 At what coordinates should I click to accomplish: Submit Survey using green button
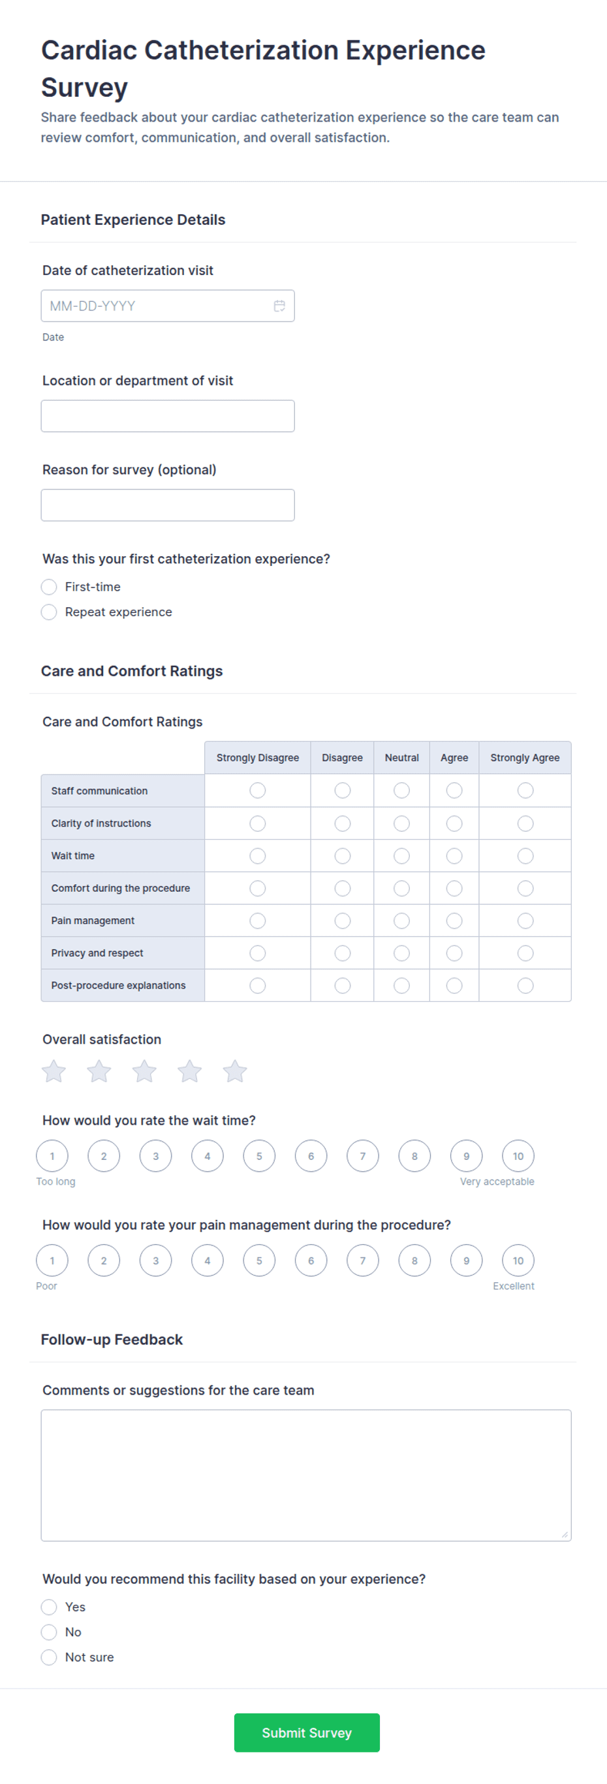(307, 1733)
